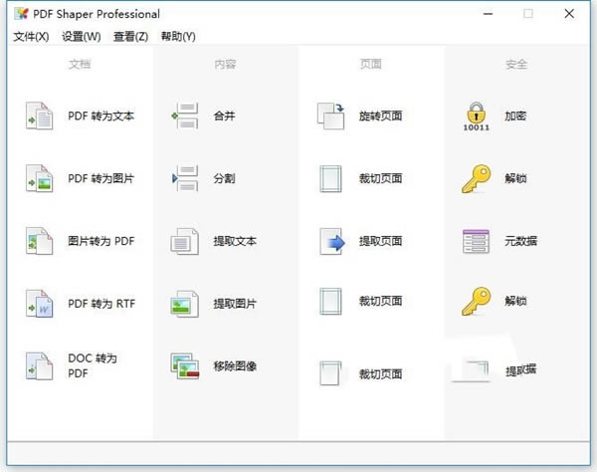The image size is (597, 472).
Task: Open the 查看(Z) menu
Action: (131, 37)
